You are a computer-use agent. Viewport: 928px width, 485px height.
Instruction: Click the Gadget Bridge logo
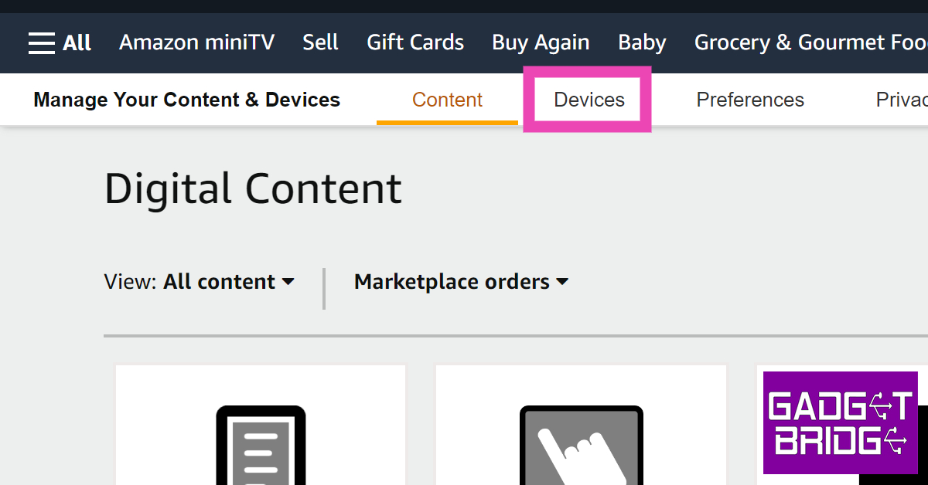tap(840, 422)
